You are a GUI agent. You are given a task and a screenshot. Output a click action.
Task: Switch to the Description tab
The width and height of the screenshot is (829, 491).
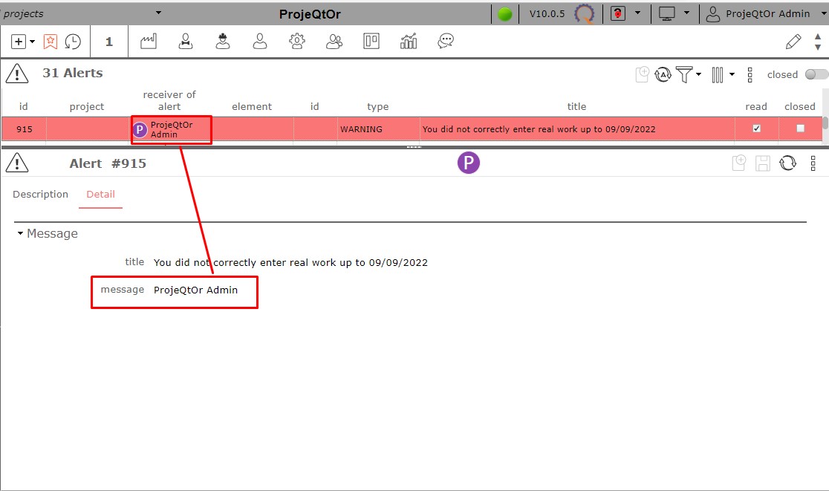point(41,195)
